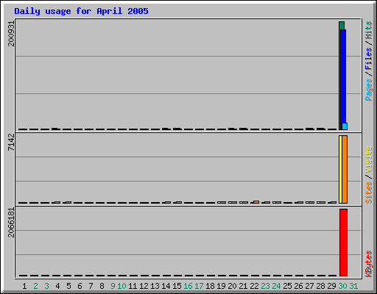
Task: Click day label 17 on the axis
Action: [199, 286]
